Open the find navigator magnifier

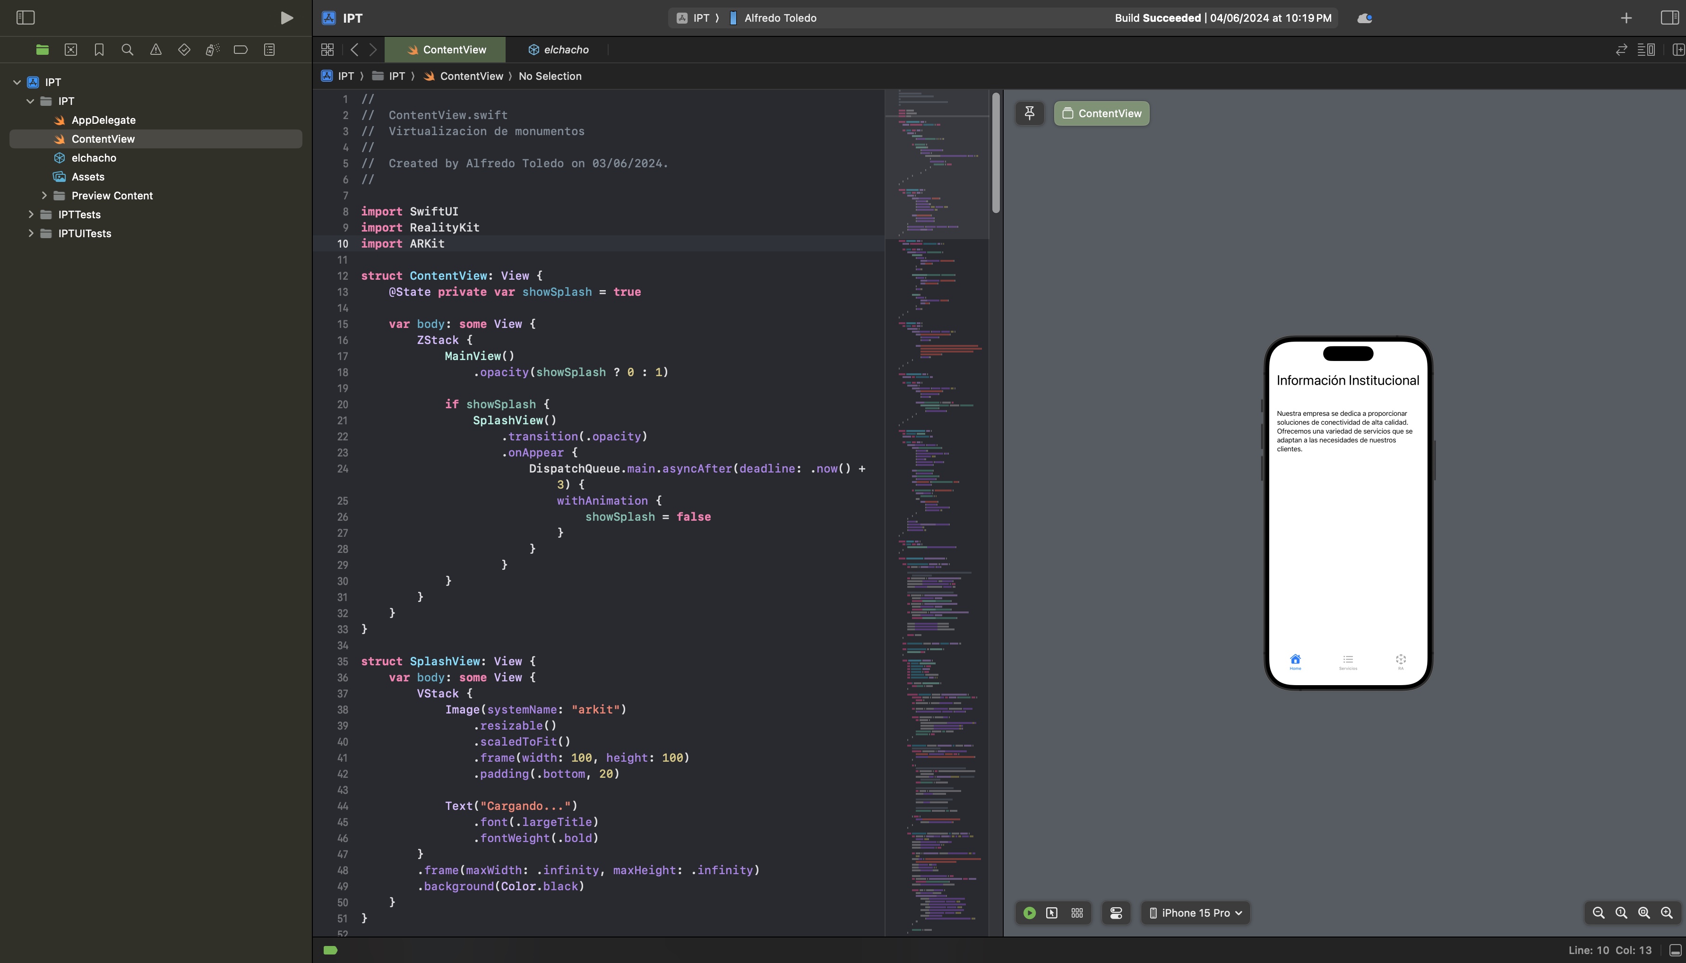point(128,50)
